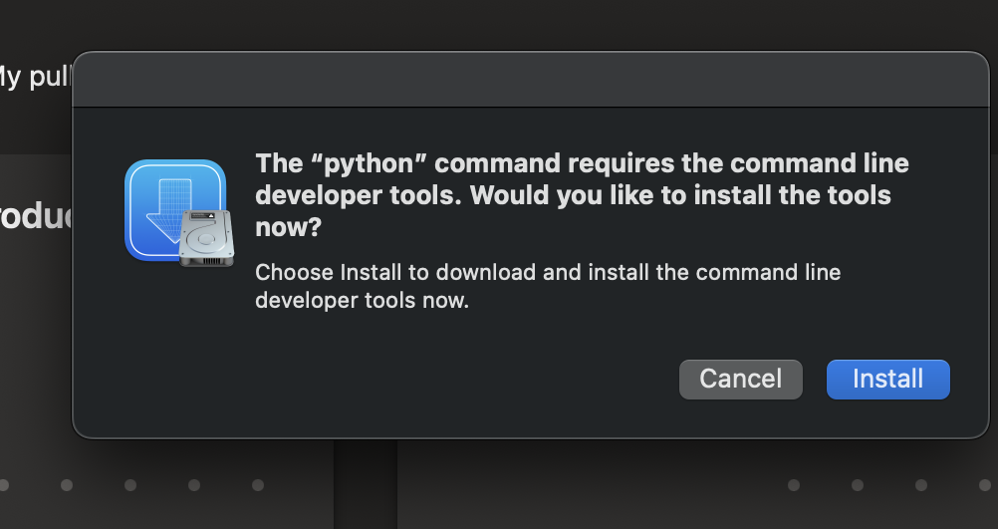Click the dialog's empty title bar
This screenshot has height=529, width=998.
(x=530, y=80)
